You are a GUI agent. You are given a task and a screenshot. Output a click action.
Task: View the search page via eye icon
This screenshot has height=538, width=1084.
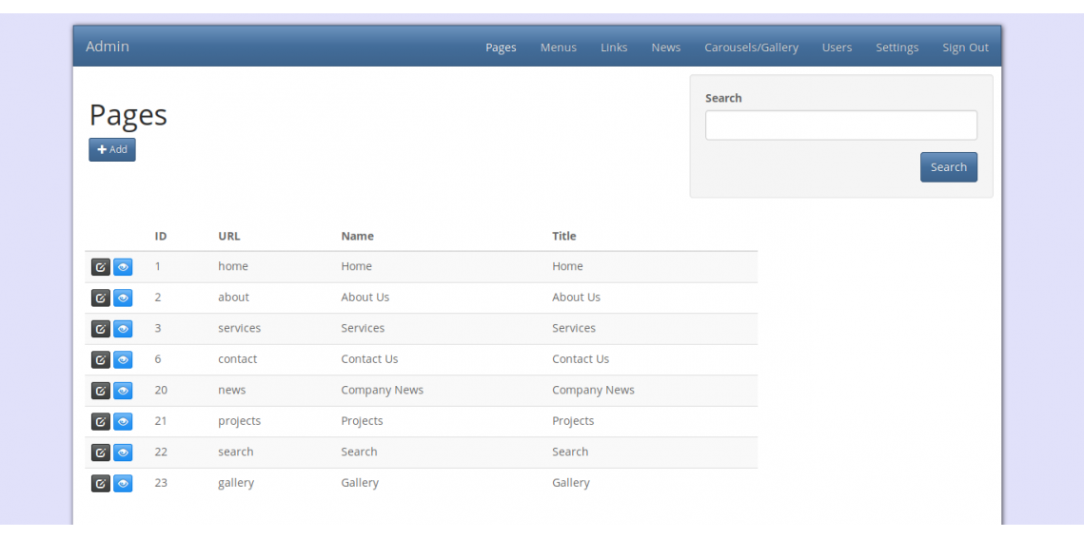(123, 452)
